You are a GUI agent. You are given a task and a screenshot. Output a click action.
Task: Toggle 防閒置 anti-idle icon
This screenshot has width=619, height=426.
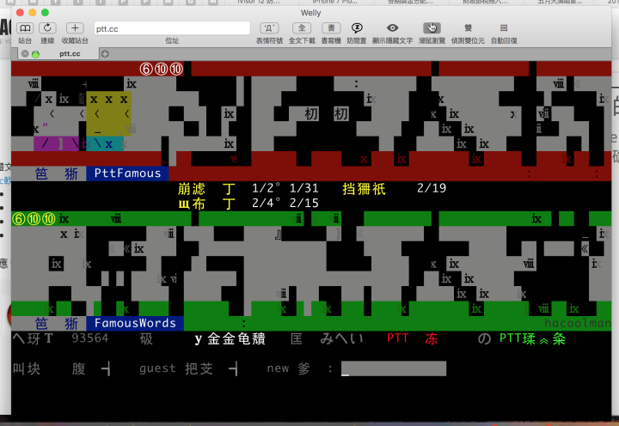click(357, 28)
